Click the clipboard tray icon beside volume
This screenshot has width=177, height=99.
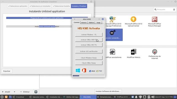point(149,97)
